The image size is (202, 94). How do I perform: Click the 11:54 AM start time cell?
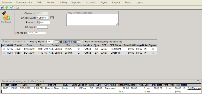pos(43,49)
